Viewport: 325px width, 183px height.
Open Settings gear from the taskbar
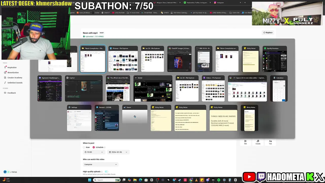[224, 180]
